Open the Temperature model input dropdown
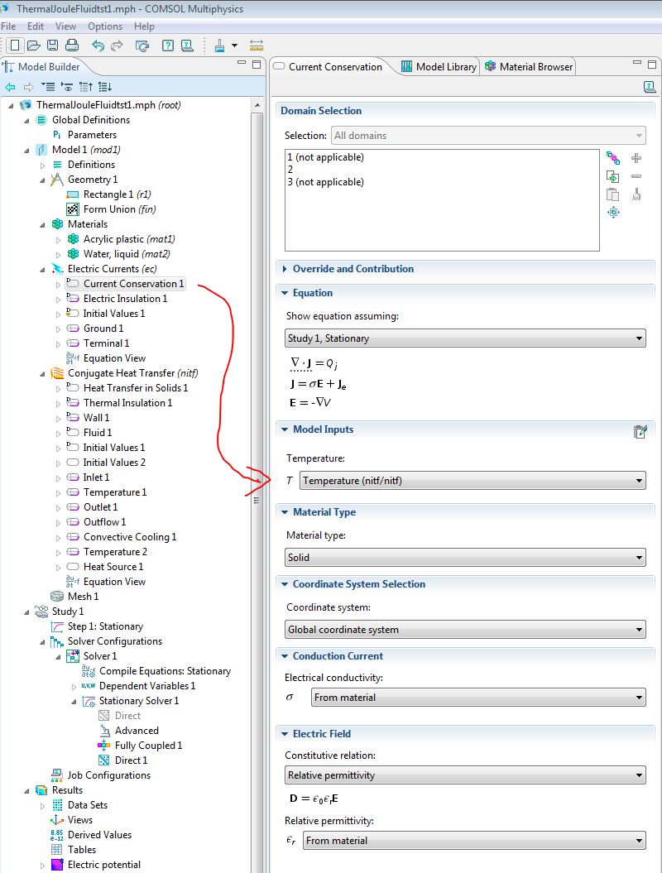Screen dimensions: 662x873 (x=473, y=480)
